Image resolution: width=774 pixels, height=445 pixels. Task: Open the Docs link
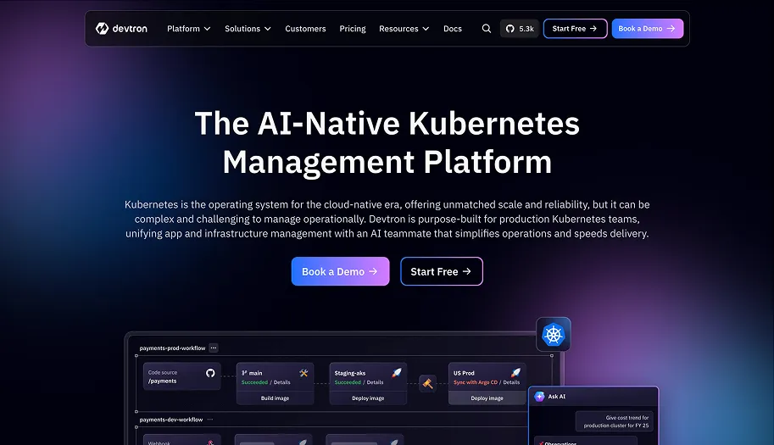click(453, 29)
